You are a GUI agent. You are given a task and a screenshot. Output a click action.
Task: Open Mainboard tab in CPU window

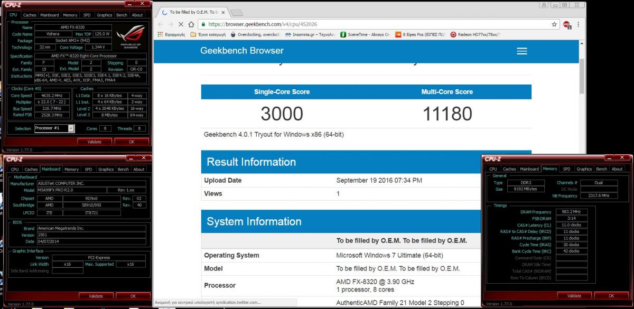click(50, 15)
